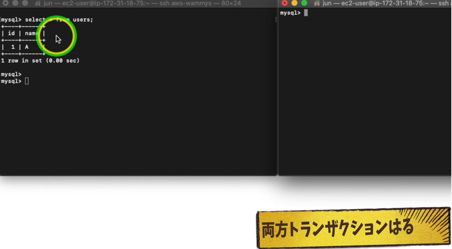Close the right terminal window with red button
452x249 pixels.
(x=284, y=3)
